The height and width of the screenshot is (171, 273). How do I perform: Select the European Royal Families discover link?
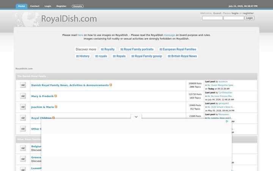tap(178, 49)
